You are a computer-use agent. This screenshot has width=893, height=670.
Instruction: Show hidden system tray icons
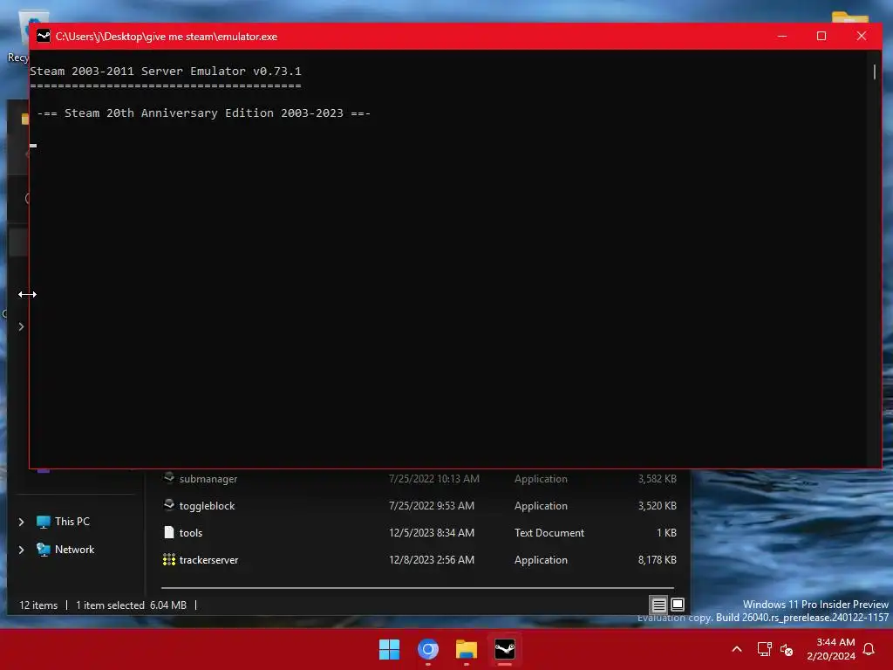tap(736, 649)
